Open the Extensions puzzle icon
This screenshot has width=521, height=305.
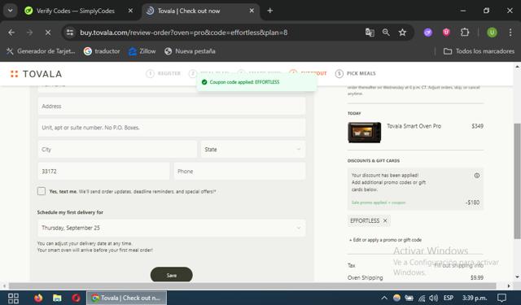click(465, 33)
